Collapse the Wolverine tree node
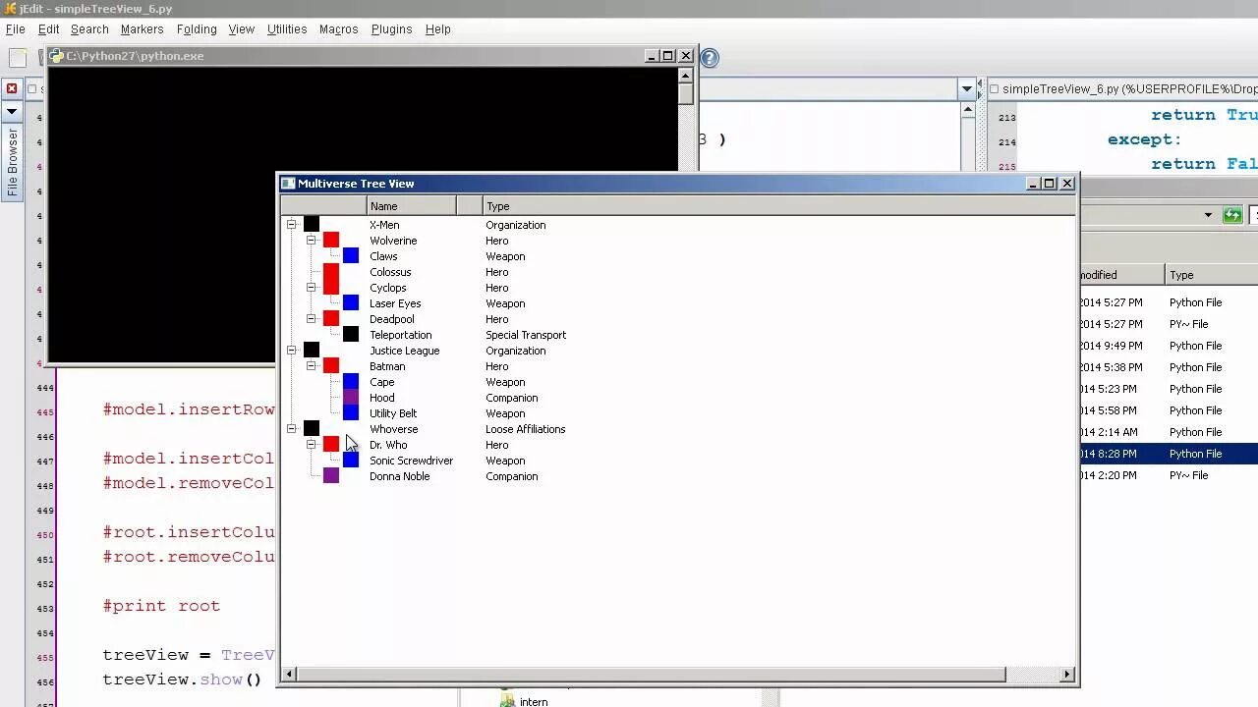This screenshot has width=1258, height=707. point(312,241)
